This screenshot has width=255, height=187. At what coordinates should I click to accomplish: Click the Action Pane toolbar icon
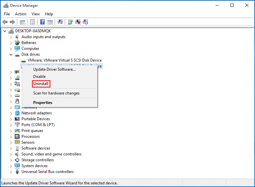coord(50,22)
